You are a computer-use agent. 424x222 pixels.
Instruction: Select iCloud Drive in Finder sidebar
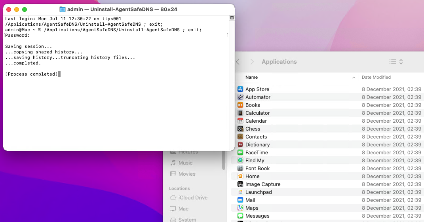tap(188, 198)
